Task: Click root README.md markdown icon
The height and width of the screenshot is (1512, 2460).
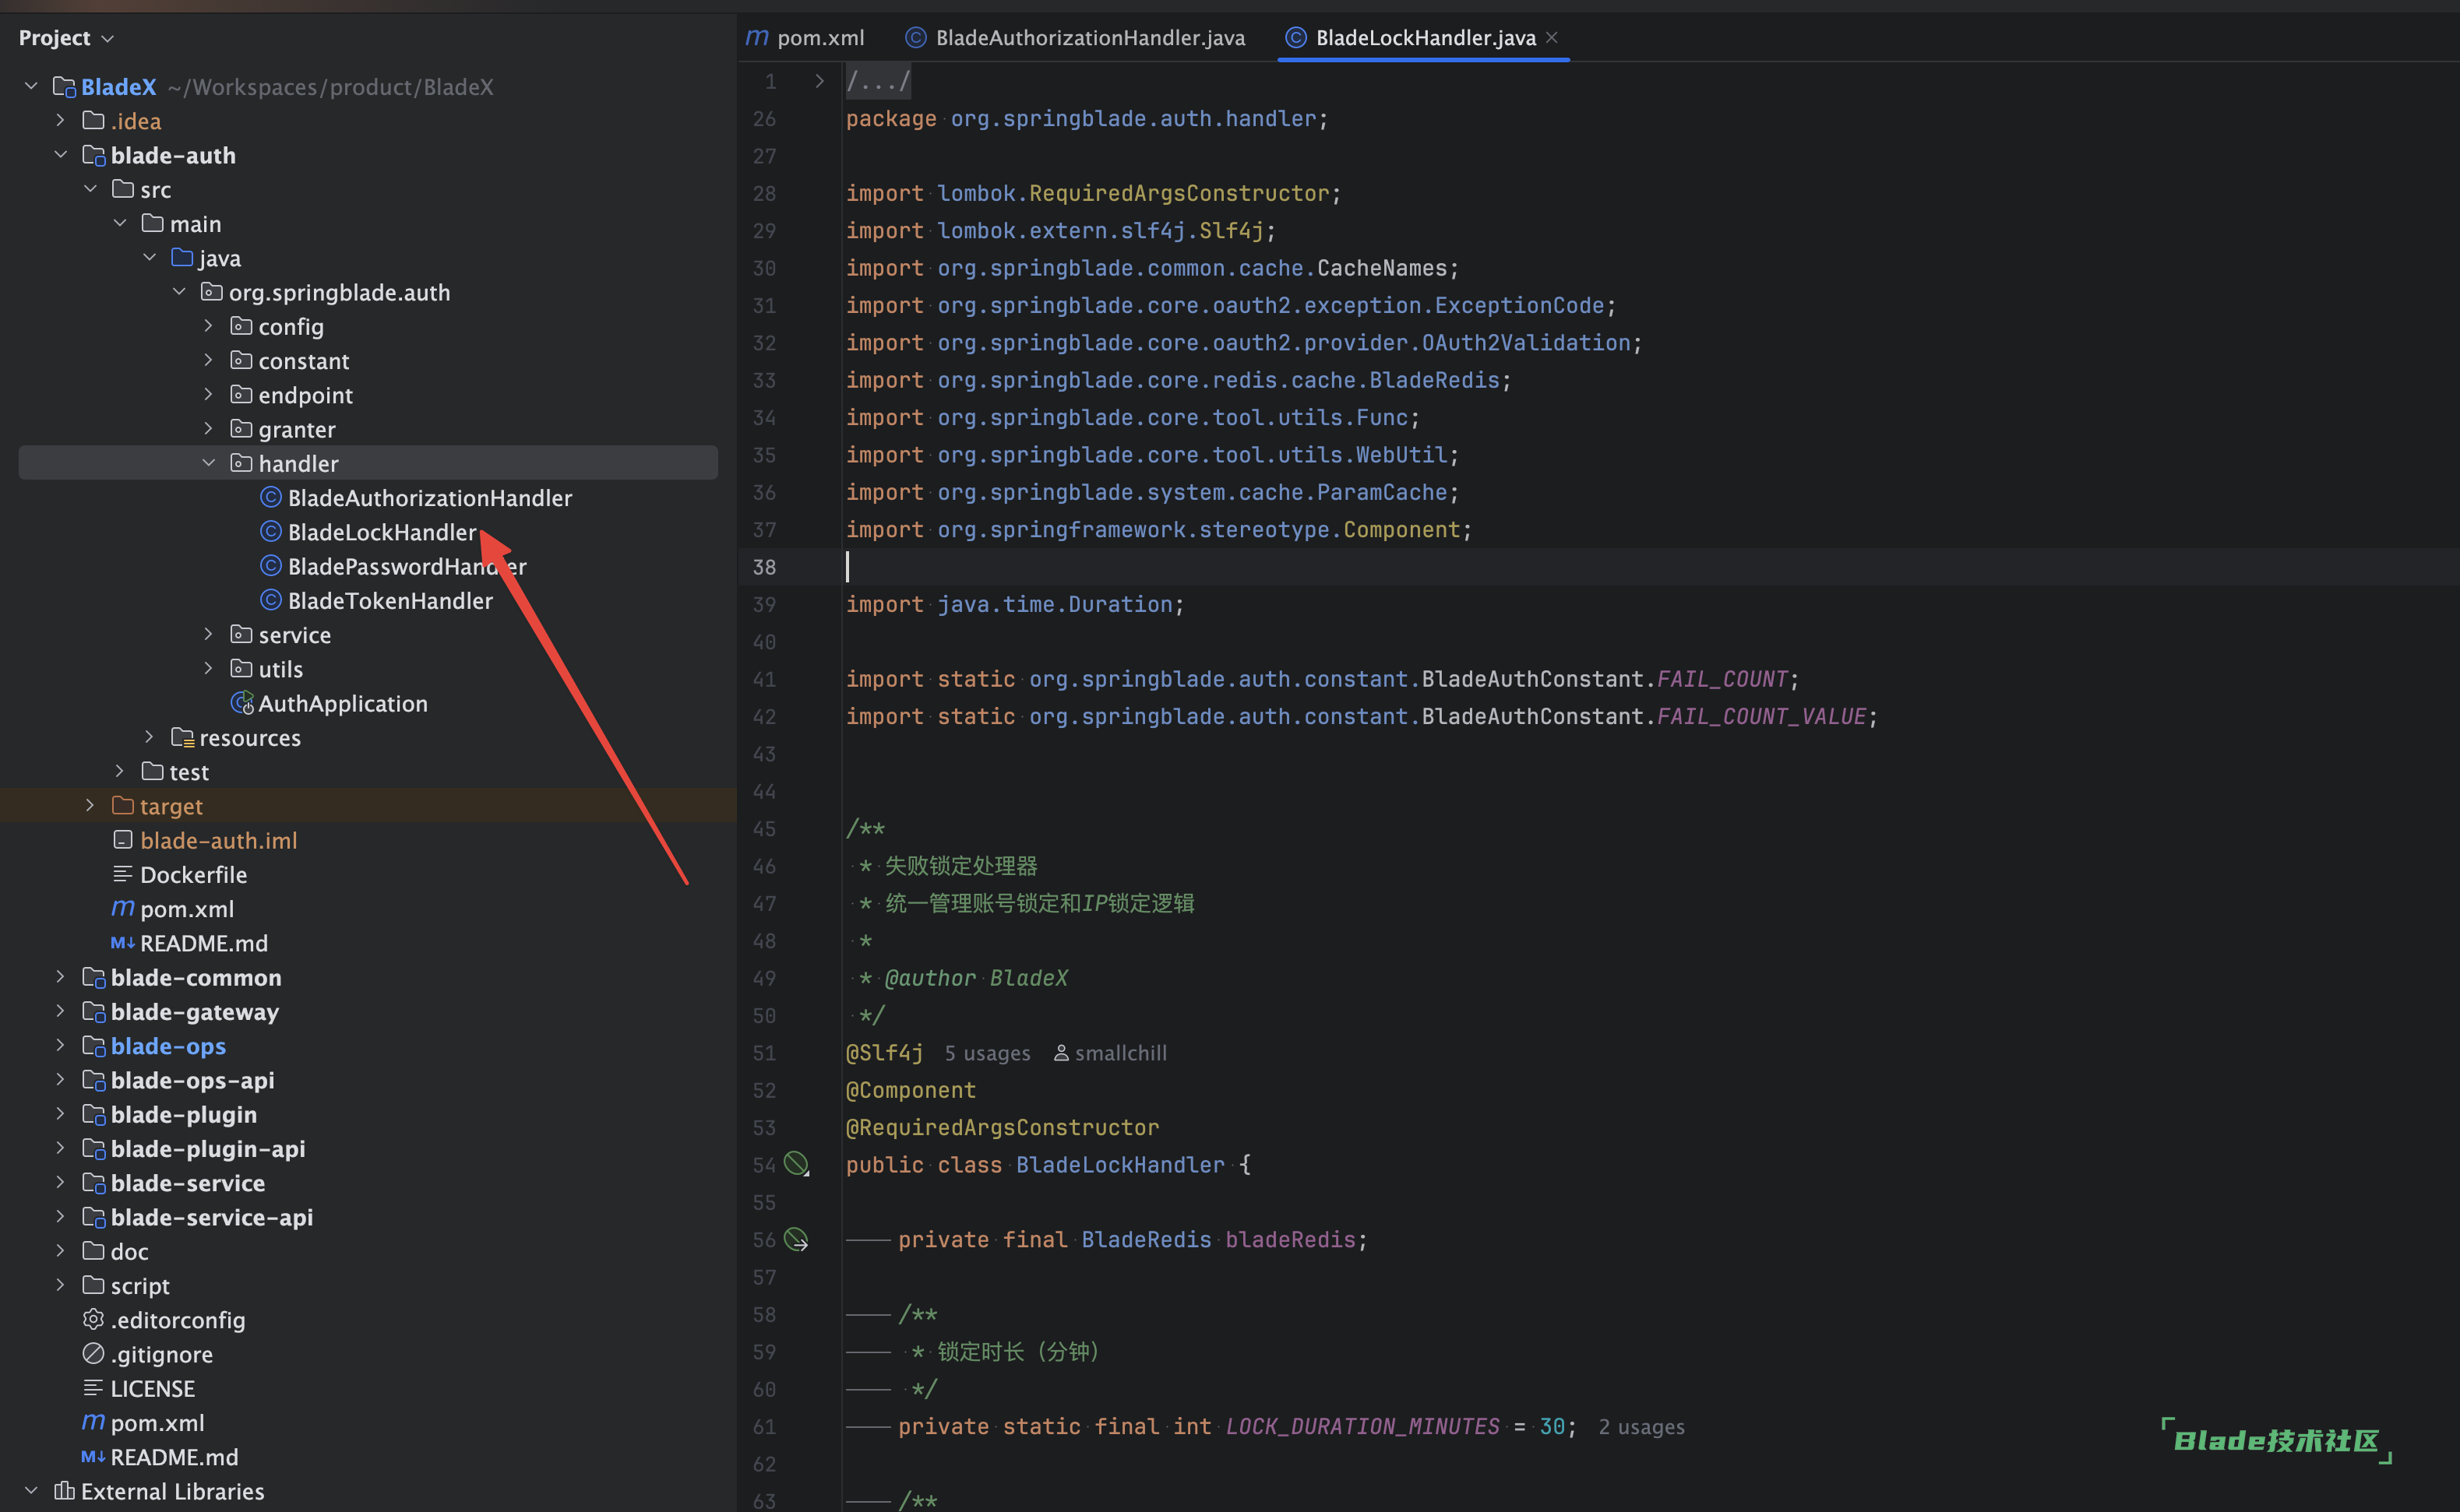Action: (93, 1457)
